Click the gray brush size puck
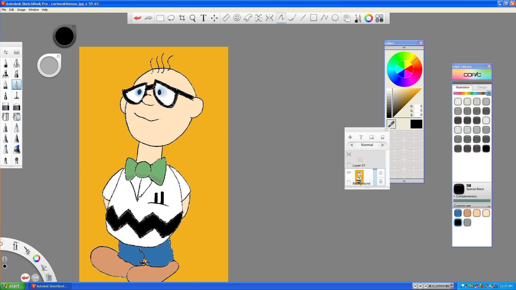516x290 pixels. (49, 66)
